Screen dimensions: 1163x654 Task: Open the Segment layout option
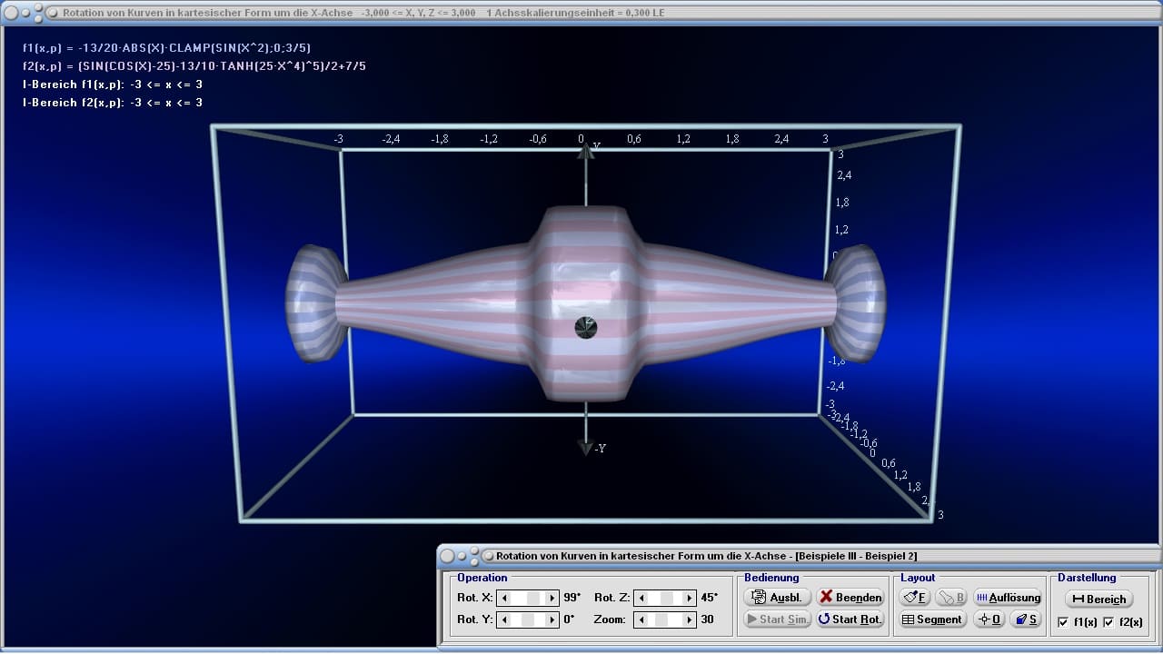pos(931,619)
